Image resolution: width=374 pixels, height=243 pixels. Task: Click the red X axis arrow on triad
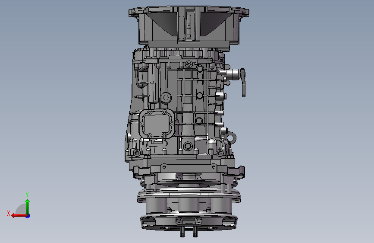coord(19,216)
